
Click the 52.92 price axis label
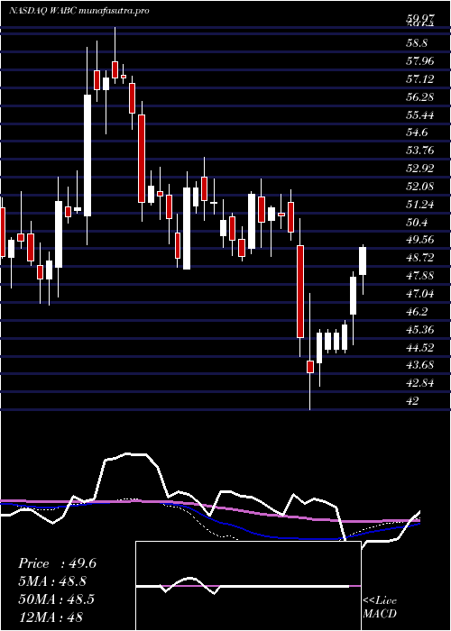[x=420, y=169]
